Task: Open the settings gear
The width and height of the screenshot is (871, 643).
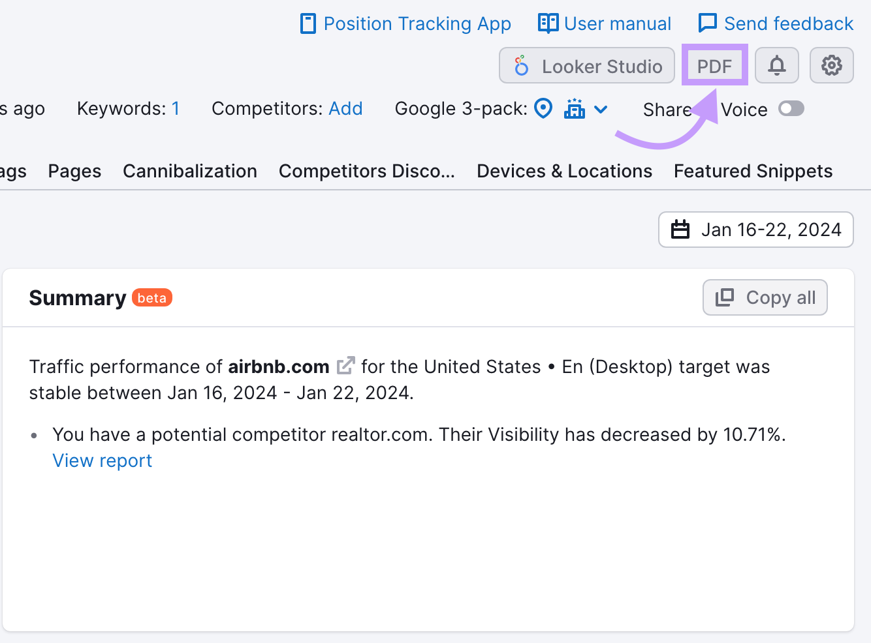Action: tap(831, 65)
